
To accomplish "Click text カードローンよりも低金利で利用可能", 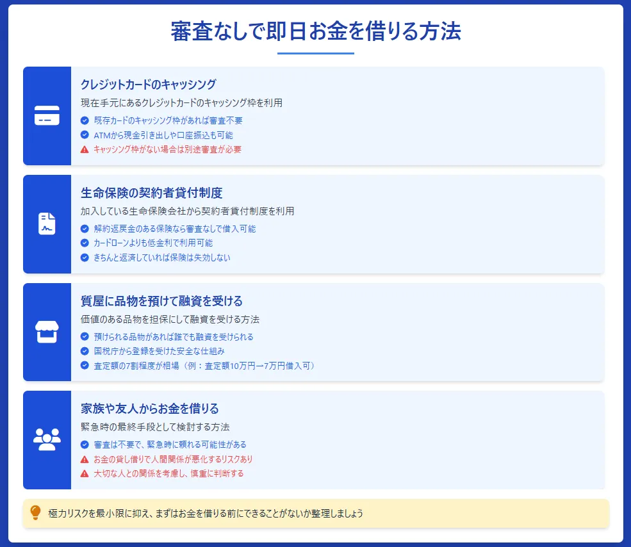I will [x=153, y=243].
